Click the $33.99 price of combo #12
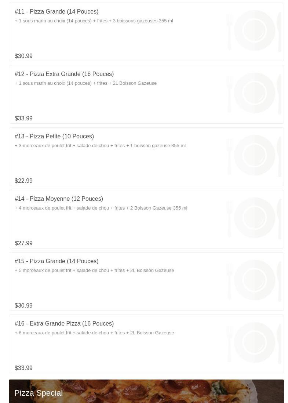The height and width of the screenshot is (403, 288). coord(23,119)
